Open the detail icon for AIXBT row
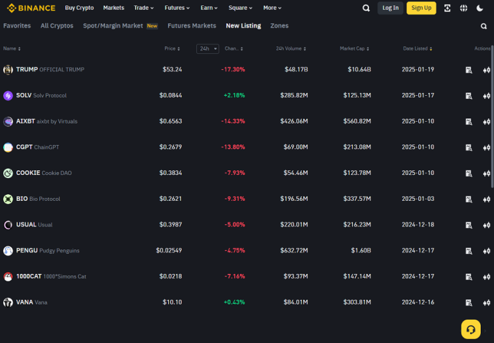This screenshot has width=494, height=343. [469, 122]
